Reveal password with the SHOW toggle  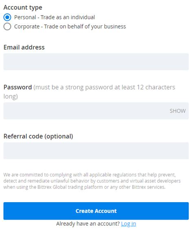(178, 111)
